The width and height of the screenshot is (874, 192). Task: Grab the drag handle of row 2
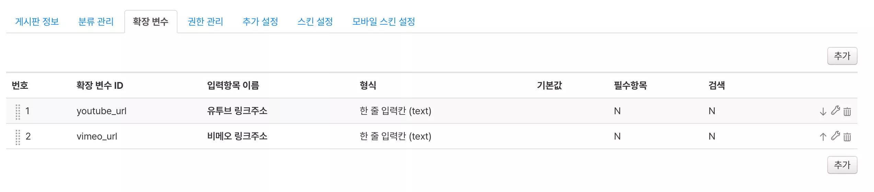pos(18,137)
